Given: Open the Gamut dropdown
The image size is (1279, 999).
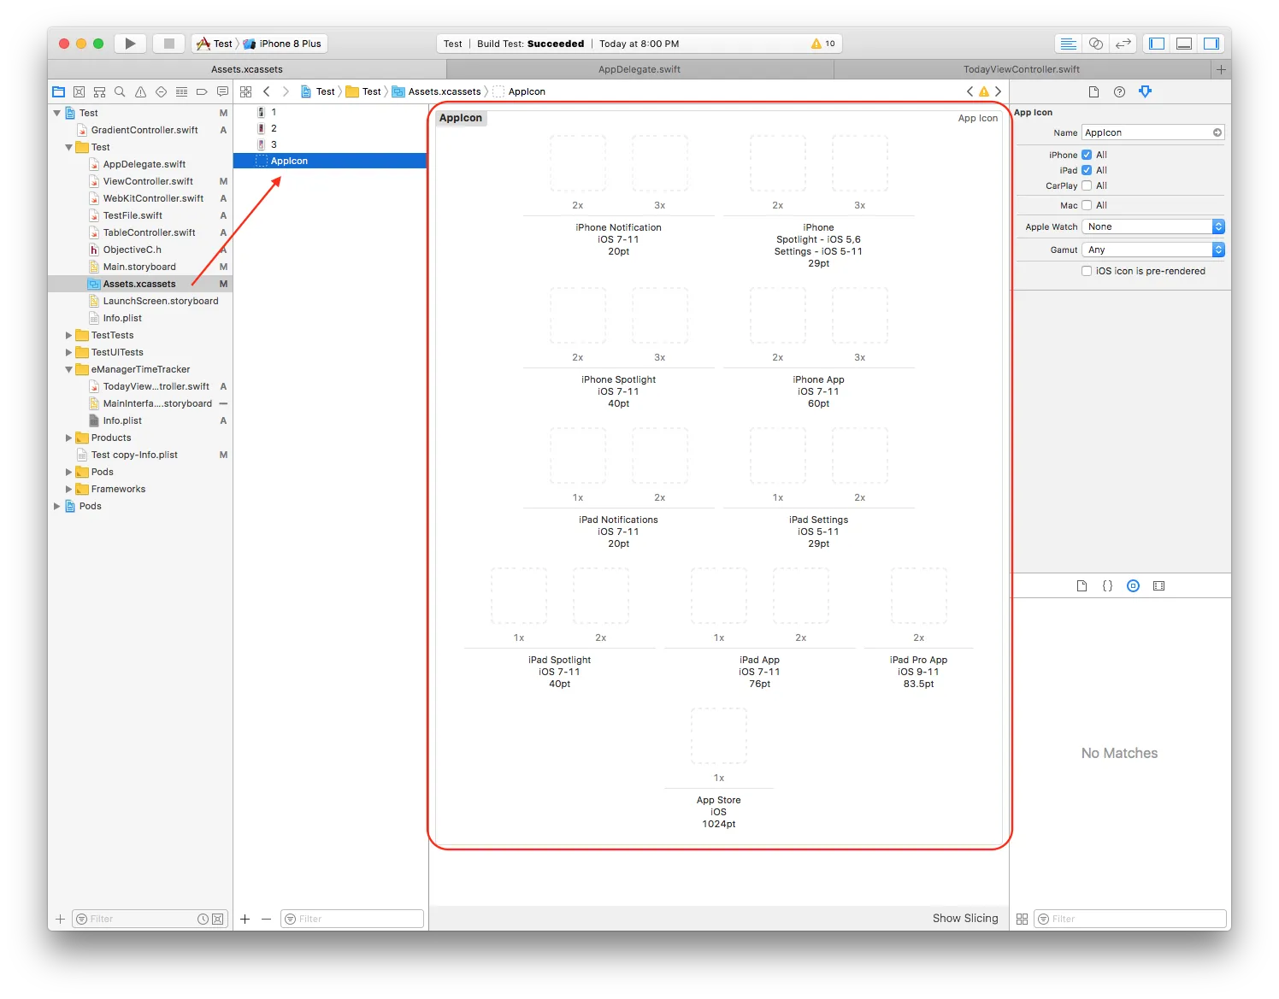Looking at the screenshot, I should [x=1153, y=250].
